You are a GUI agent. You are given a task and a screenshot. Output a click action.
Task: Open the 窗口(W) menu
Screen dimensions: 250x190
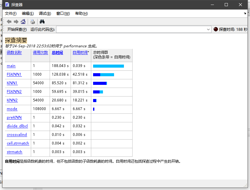pyautogui.click(x=63, y=14)
